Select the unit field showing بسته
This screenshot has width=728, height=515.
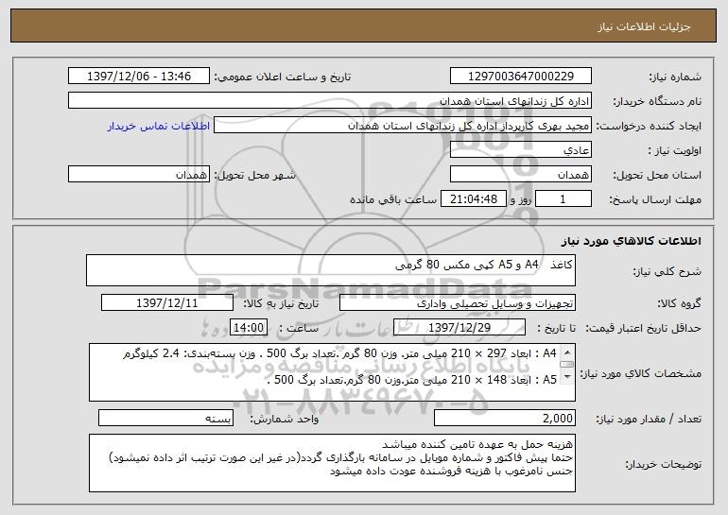[x=166, y=418]
